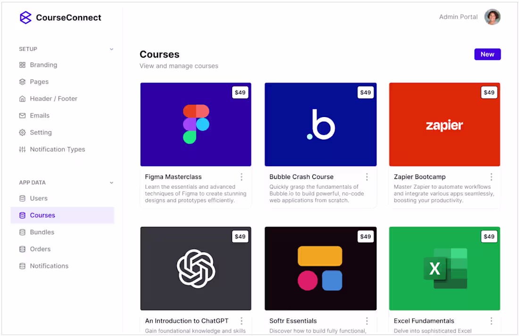Click the Bundles database icon

pyautogui.click(x=22, y=232)
